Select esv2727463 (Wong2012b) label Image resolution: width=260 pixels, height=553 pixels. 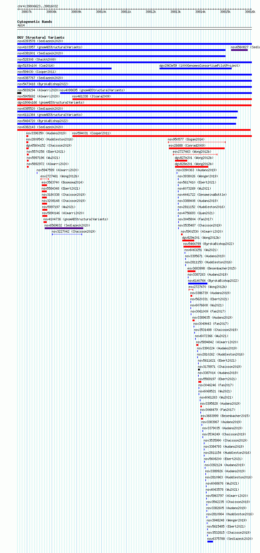(x=192, y=152)
